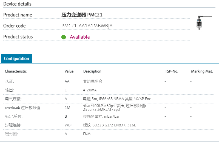Image resolution: width=219 pixels, height=142 pixels.
Task: Select the 非防爆场合 description cell
Action: [x=93, y=81]
